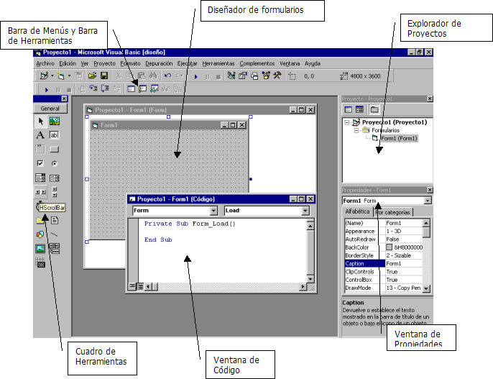Click the Toolbox hammer-and-wrench icon

click(x=277, y=76)
